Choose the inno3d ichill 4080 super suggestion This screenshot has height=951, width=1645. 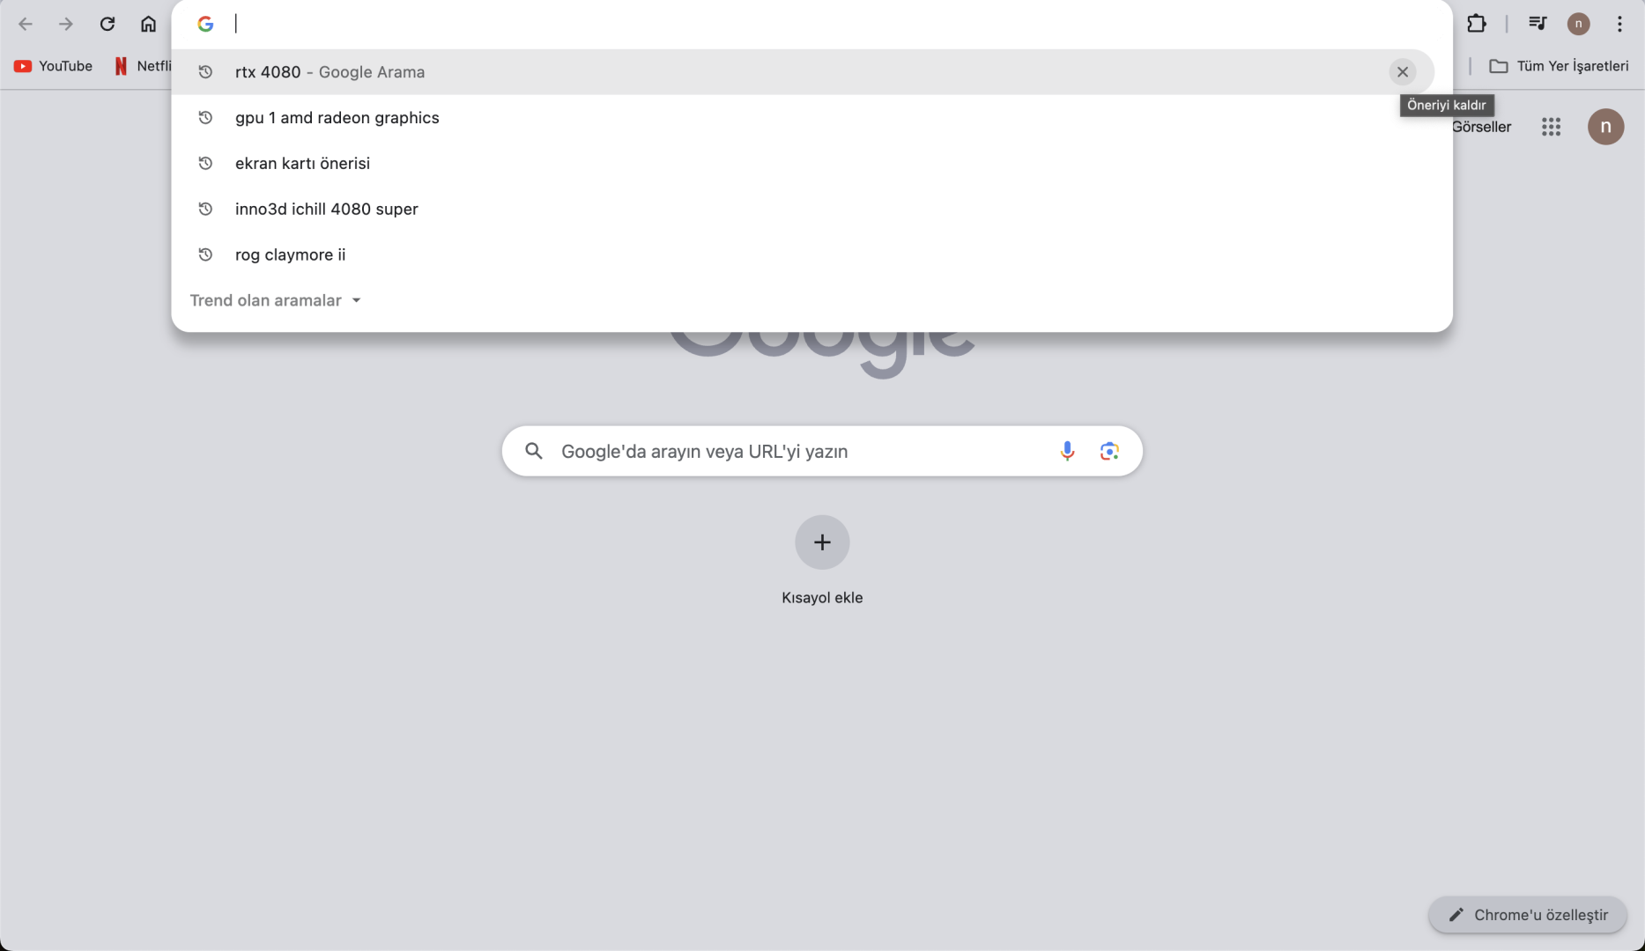(x=326, y=210)
